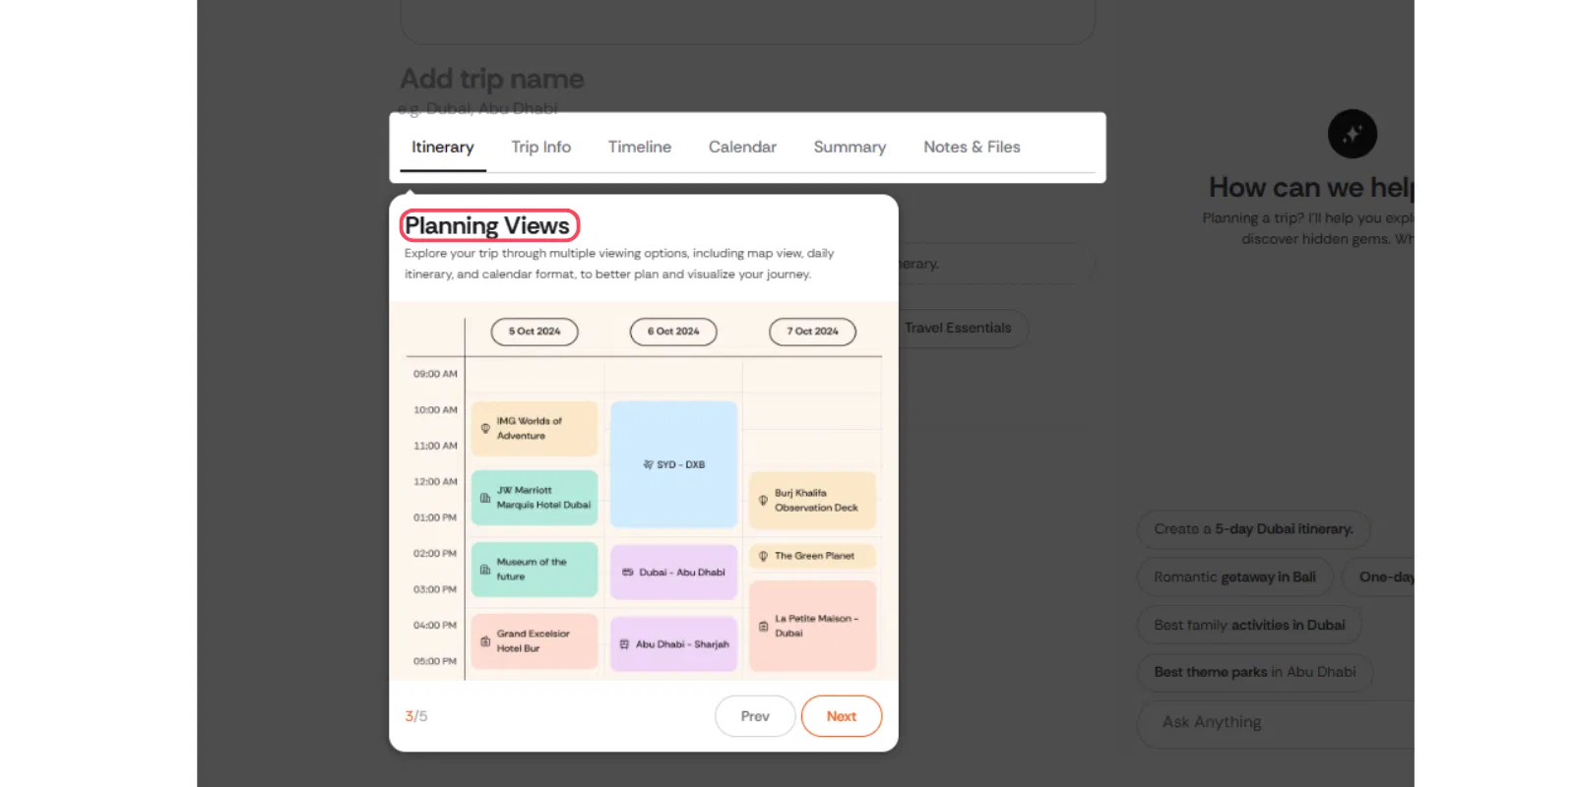Click Next in the Planning Views tour
The height and width of the screenshot is (787, 1575).
click(x=842, y=716)
